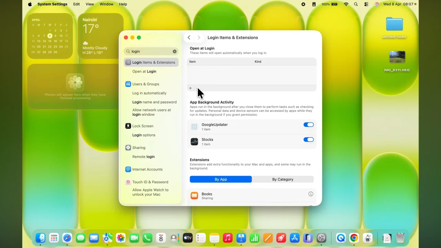Select the Login Items & Extensions sidebar icon

click(128, 62)
